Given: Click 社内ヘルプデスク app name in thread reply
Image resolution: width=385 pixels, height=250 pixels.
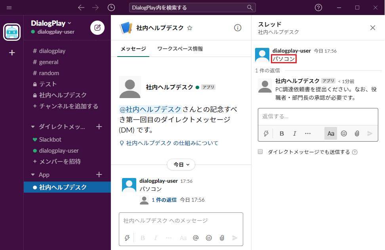Looking at the screenshot, I should (x=297, y=81).
